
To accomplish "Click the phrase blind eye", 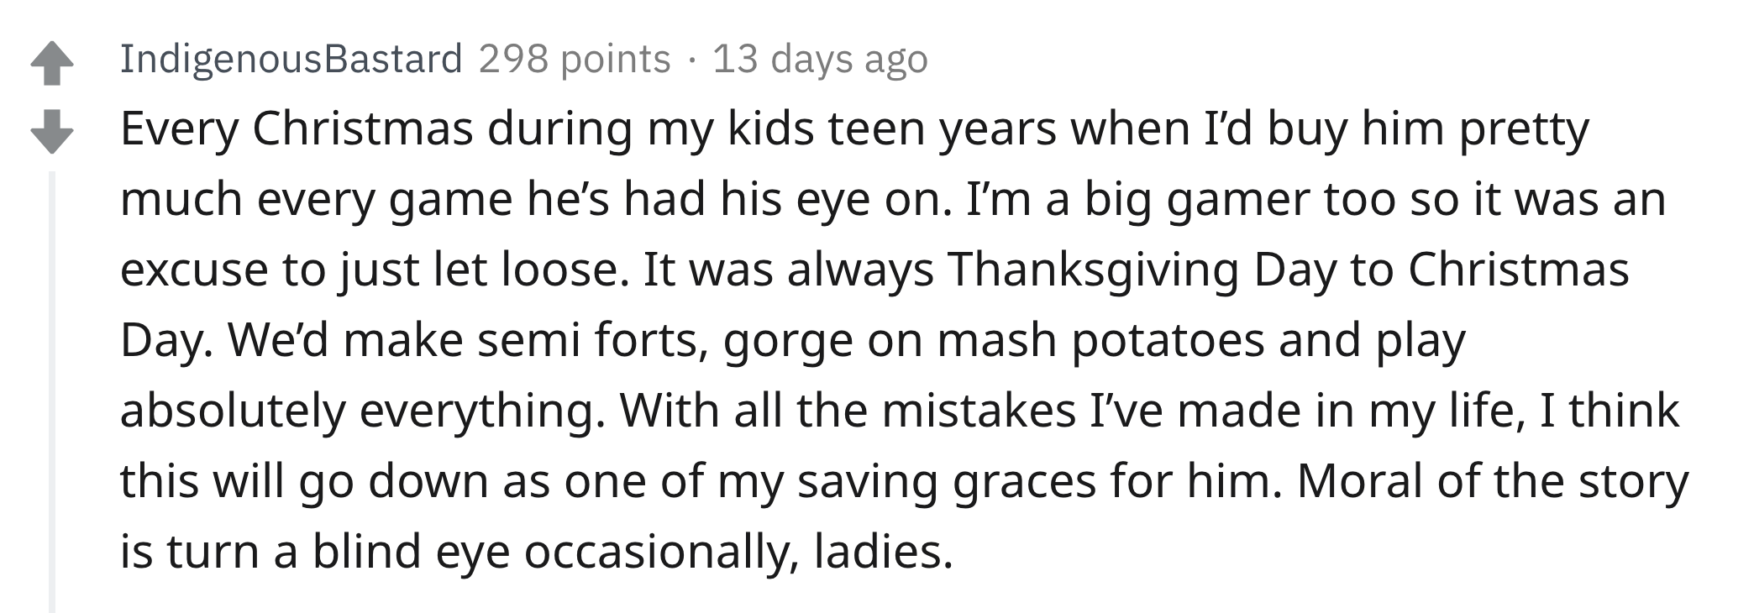I will pos(411,553).
